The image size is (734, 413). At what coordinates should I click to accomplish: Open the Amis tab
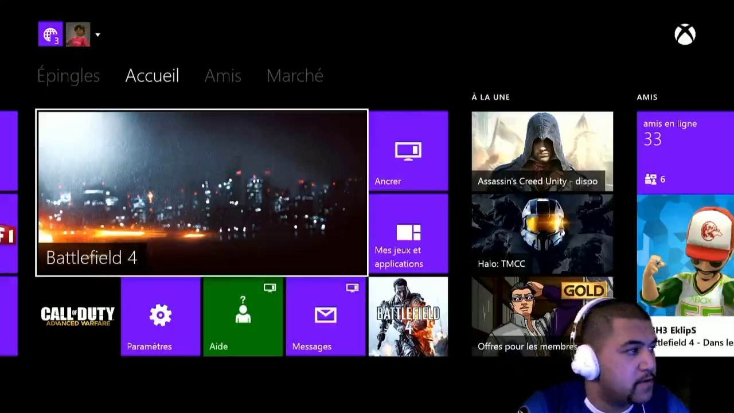coord(222,76)
